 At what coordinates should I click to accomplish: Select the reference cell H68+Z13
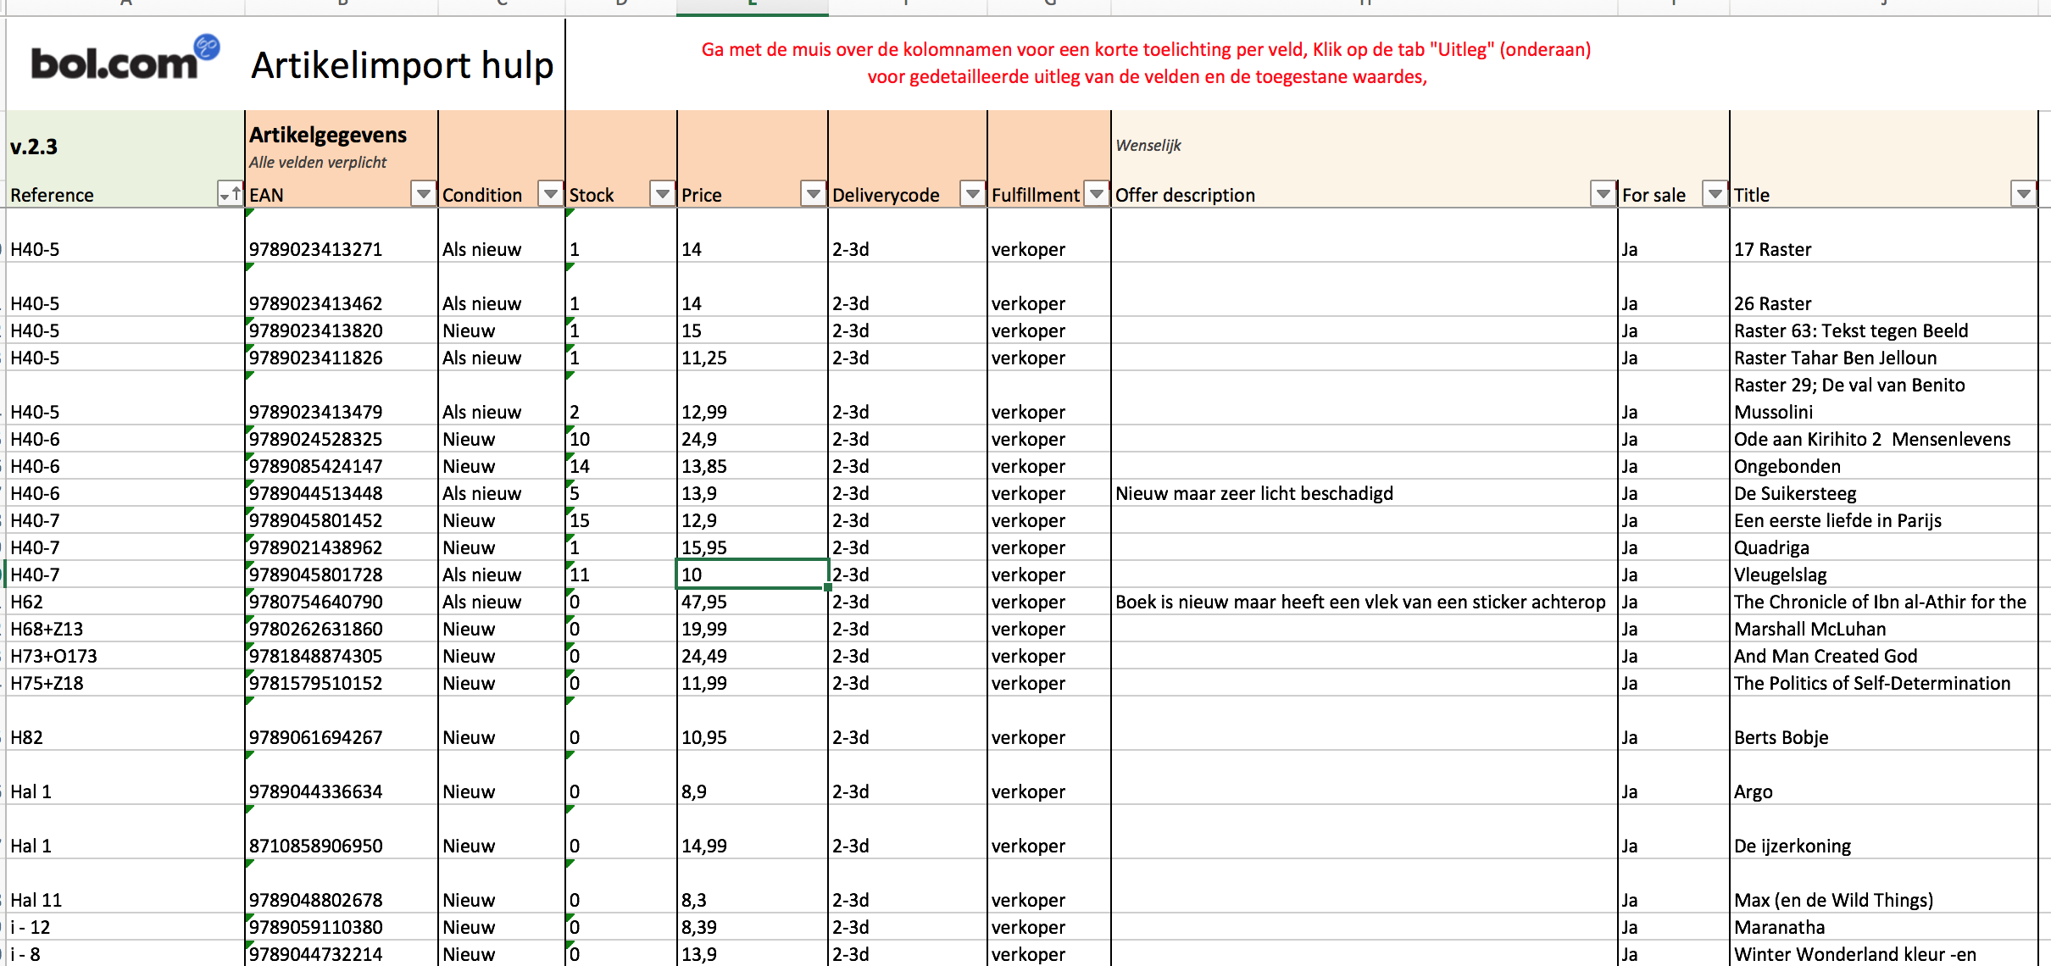coord(125,629)
